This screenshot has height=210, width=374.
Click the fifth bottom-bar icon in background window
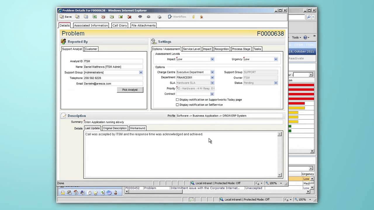click(x=89, y=192)
